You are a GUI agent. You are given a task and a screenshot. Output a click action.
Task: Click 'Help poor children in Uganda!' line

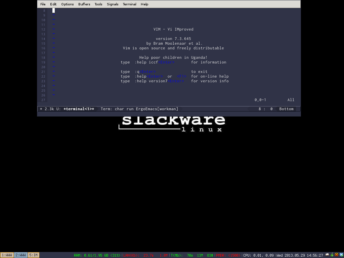(x=173, y=57)
